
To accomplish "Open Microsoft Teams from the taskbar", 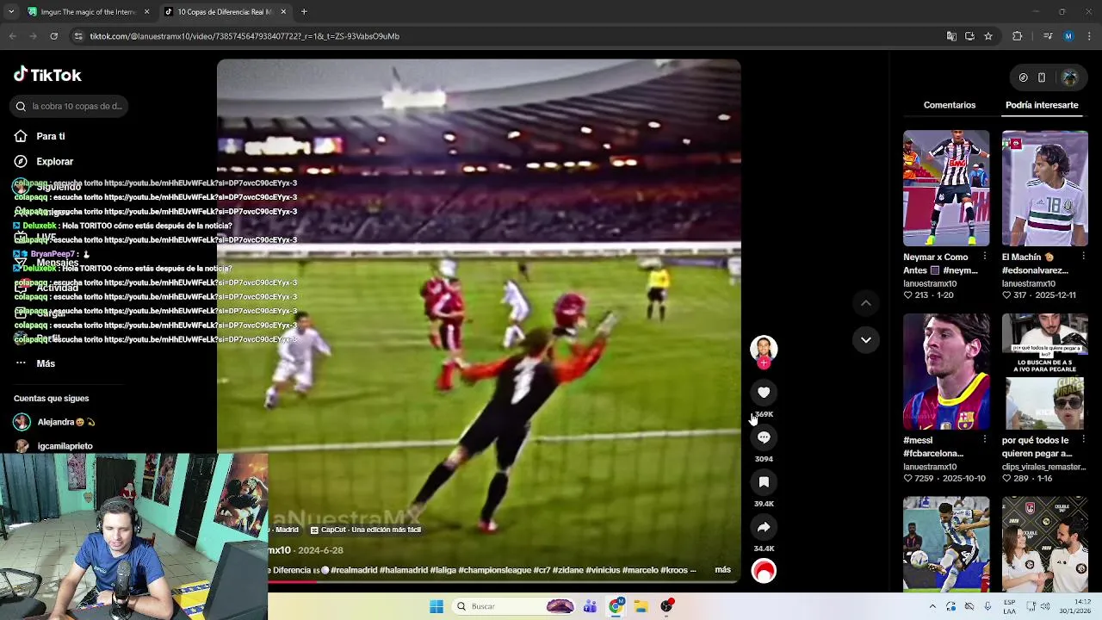I will [590, 606].
